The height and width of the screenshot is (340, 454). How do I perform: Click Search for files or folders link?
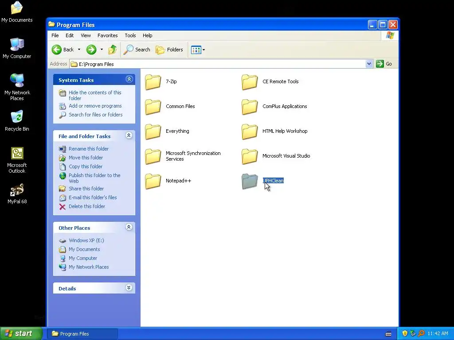96,115
